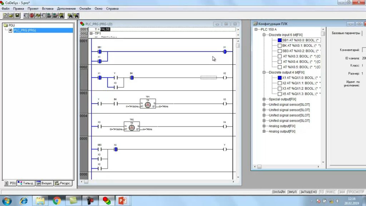The height and width of the screenshot is (206, 366).
Task: Open the CoDeSys app in the taskbar
Action: 107,201
